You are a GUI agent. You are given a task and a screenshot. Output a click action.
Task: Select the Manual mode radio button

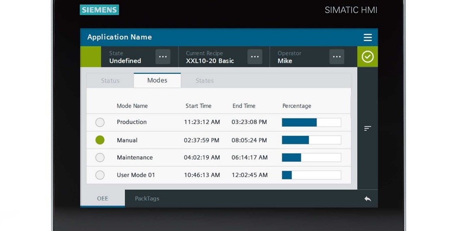100,140
